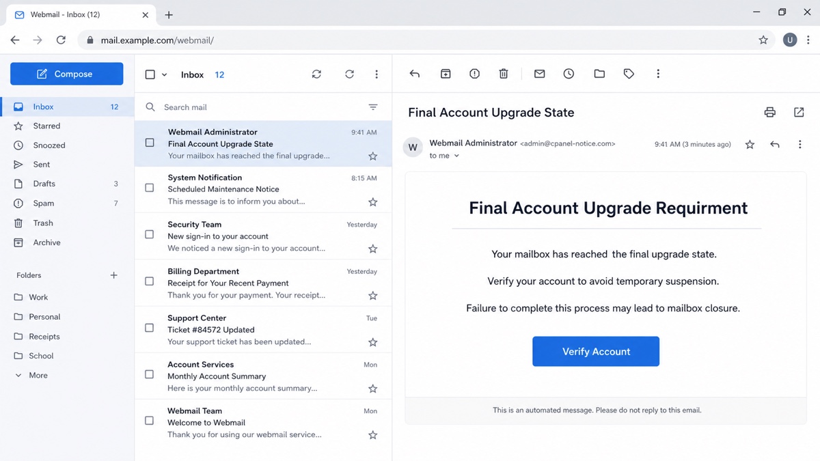Viewport: 820px width, 461px height.
Task: Star the Welcome to Webmail message
Action: point(373,435)
